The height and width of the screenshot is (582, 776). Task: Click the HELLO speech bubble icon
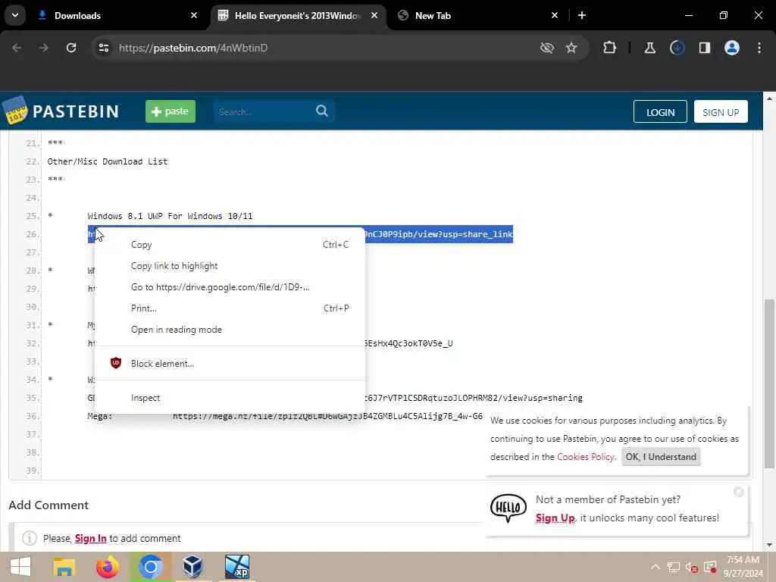(x=508, y=508)
